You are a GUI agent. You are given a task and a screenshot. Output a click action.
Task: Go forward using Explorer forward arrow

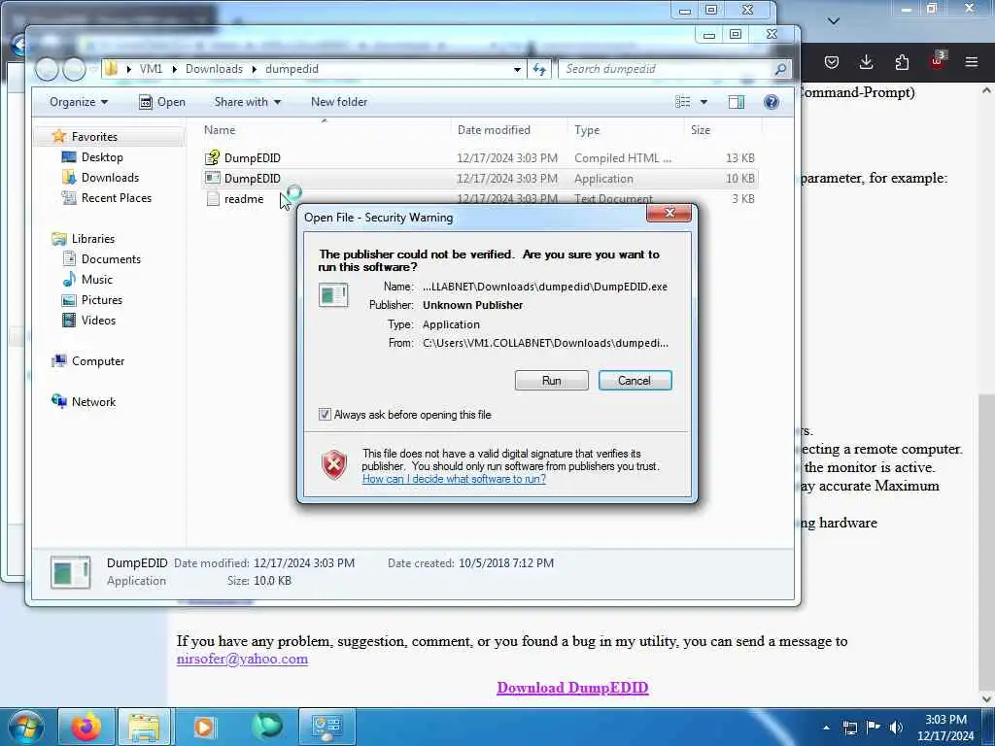(74, 69)
